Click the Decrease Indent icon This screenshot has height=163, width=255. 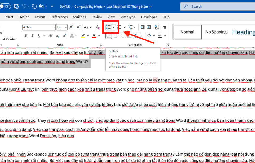[142, 27]
